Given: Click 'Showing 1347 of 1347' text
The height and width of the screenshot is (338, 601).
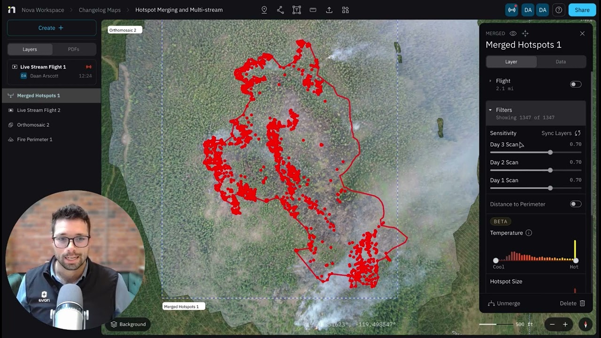Looking at the screenshot, I should pyautogui.click(x=525, y=118).
